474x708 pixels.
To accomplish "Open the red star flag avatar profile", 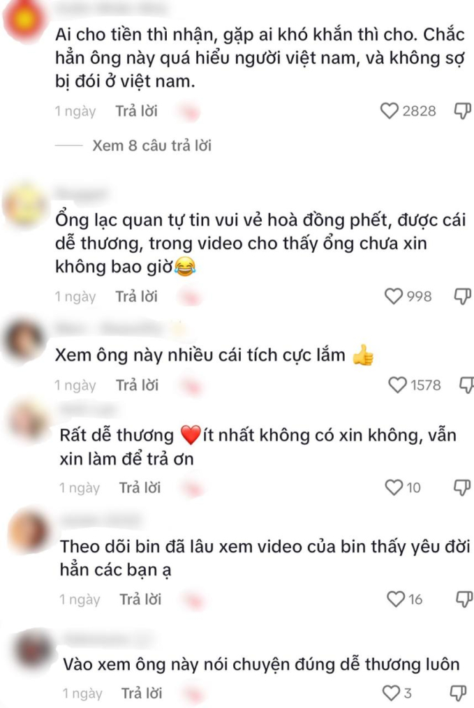I will pos(25,19).
